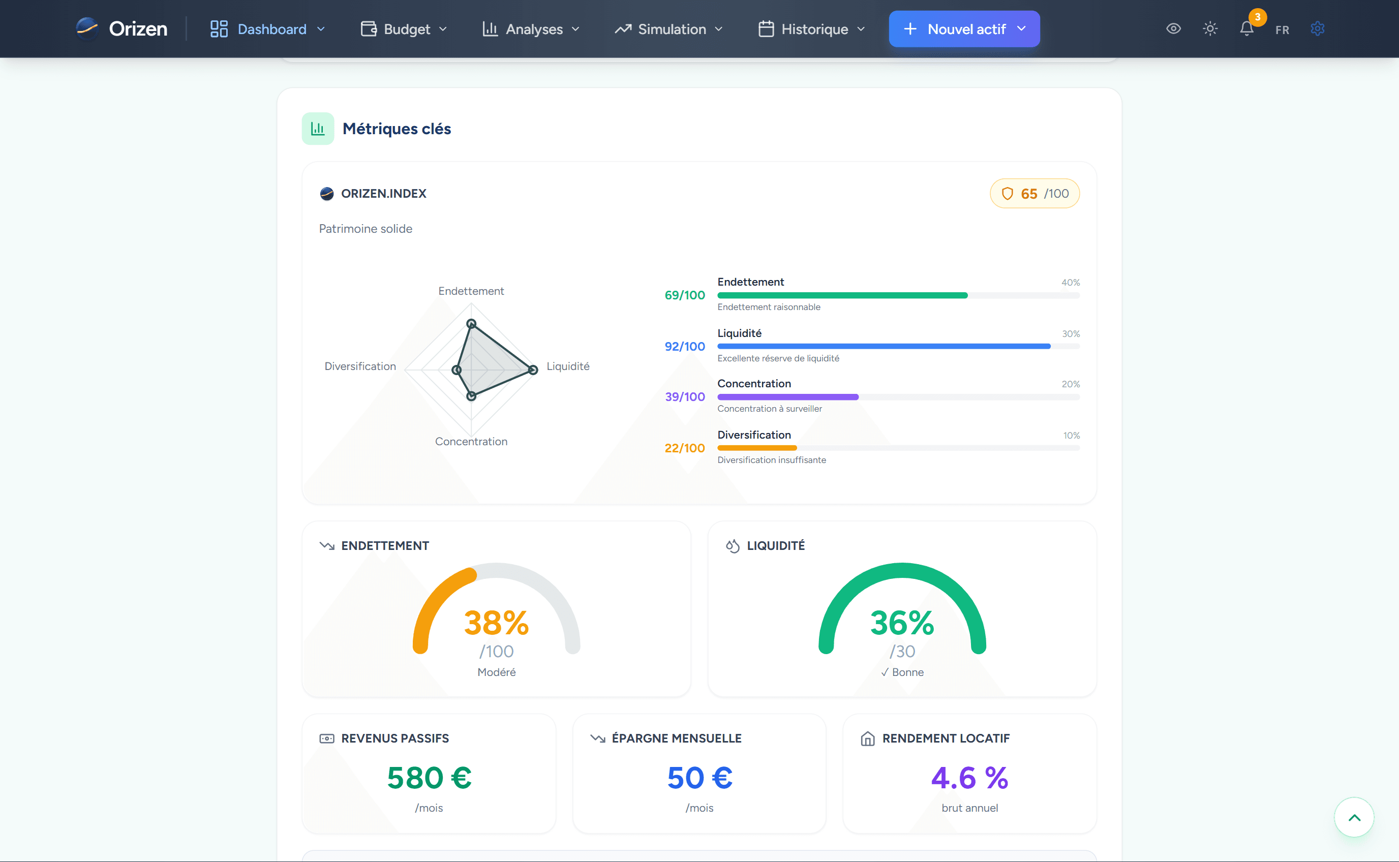Screen dimensions: 1399x862
Task: Click the shield icon in score badge
Action: tap(1008, 194)
